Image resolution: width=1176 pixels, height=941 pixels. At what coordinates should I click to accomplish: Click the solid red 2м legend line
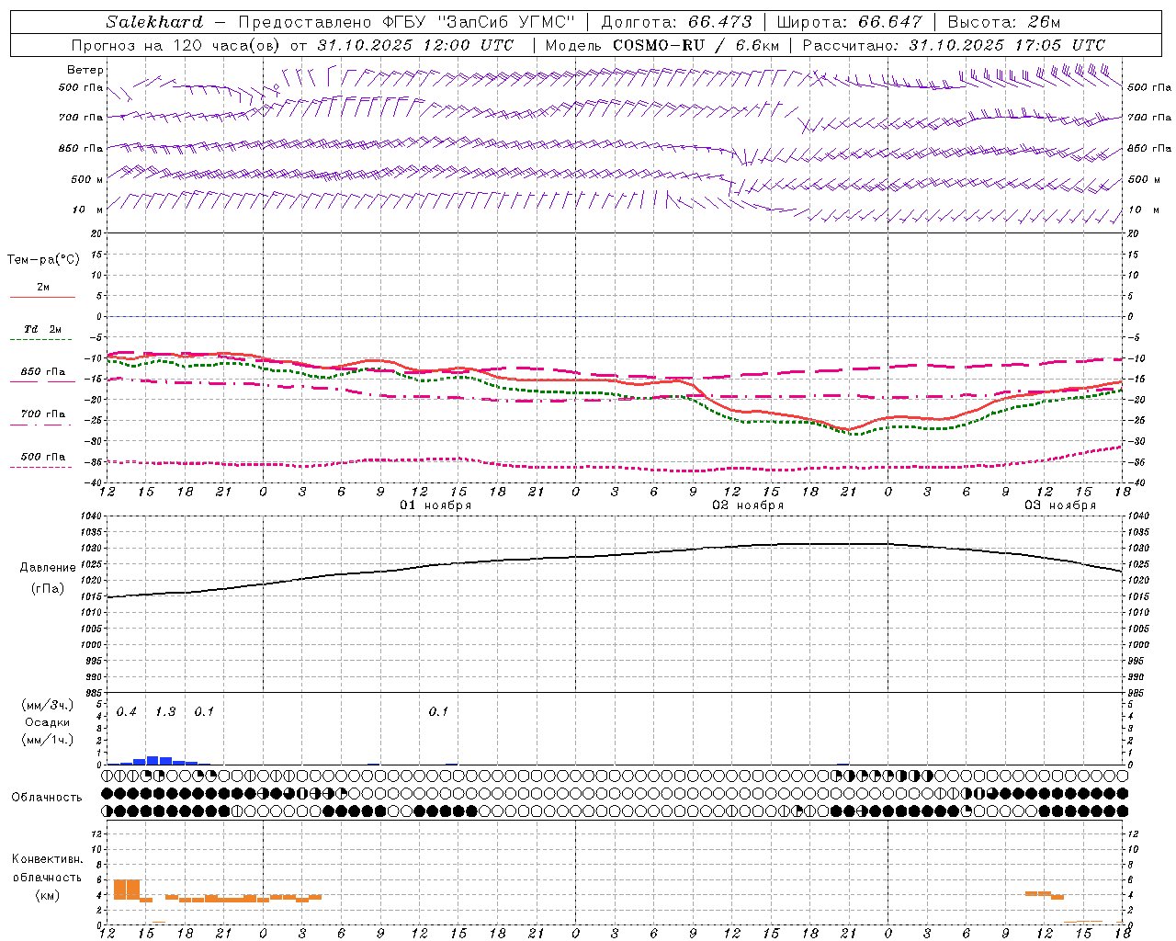(42, 298)
